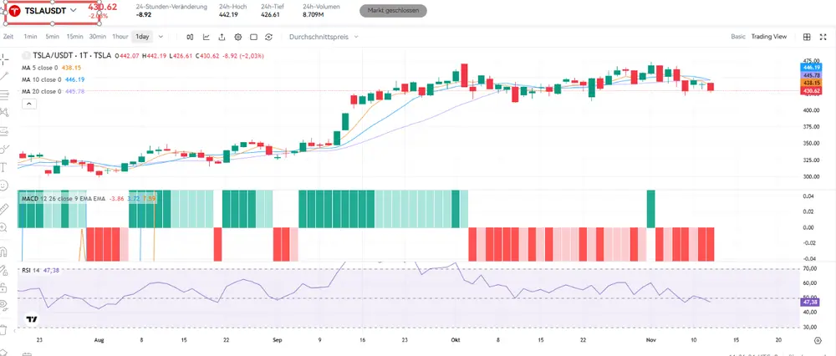Click the share/export chart icon

coord(222,37)
